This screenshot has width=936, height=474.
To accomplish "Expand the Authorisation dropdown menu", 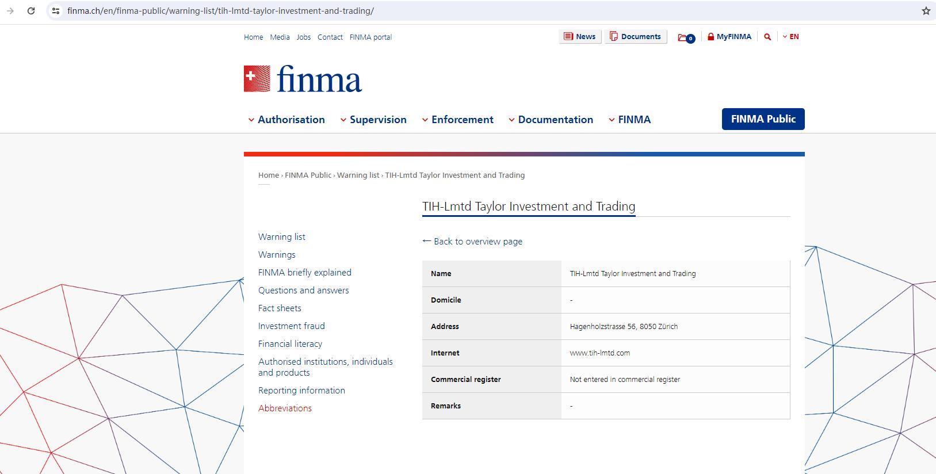I will (x=286, y=120).
